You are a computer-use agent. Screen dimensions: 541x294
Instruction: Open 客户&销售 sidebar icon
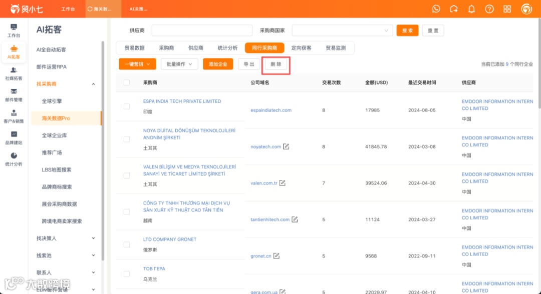coord(14,116)
